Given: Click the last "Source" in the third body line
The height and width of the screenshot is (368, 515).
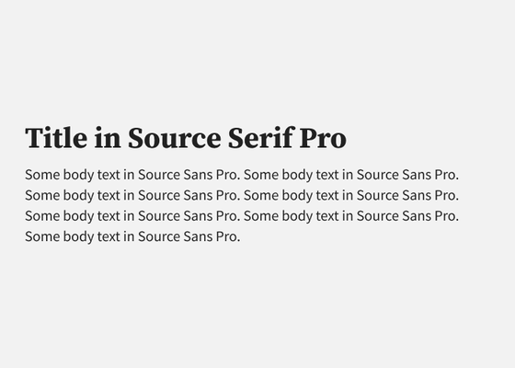Looking at the screenshot, I should [x=378, y=216].
